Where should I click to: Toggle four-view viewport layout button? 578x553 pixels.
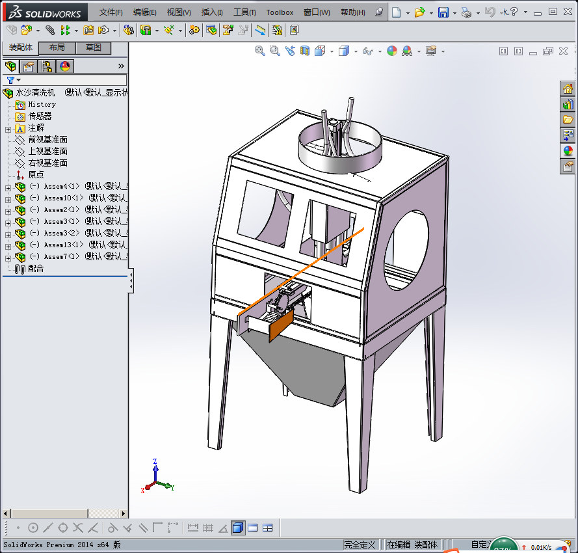click(268, 528)
